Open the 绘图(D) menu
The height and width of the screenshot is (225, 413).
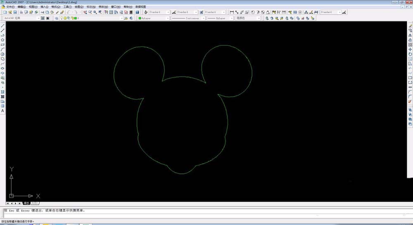(x=79, y=7)
